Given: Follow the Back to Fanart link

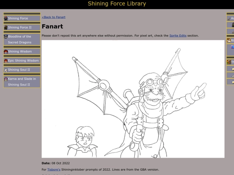Looking at the screenshot, I should (54, 17).
